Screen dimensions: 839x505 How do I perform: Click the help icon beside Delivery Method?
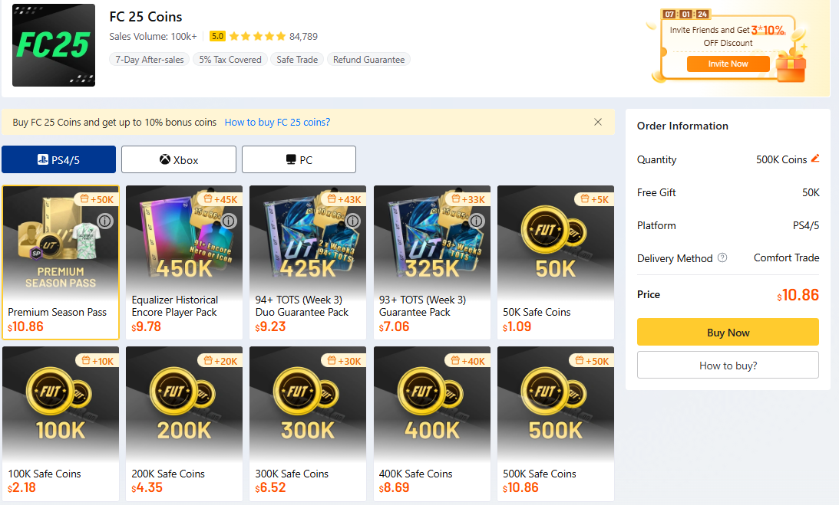[722, 257]
